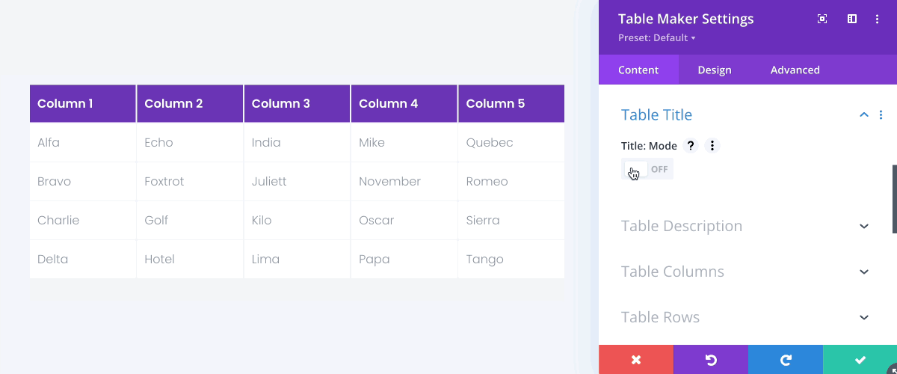Viewport: 897px width, 374px height.
Task: Click the Alfa table cell
Action: pos(83,143)
